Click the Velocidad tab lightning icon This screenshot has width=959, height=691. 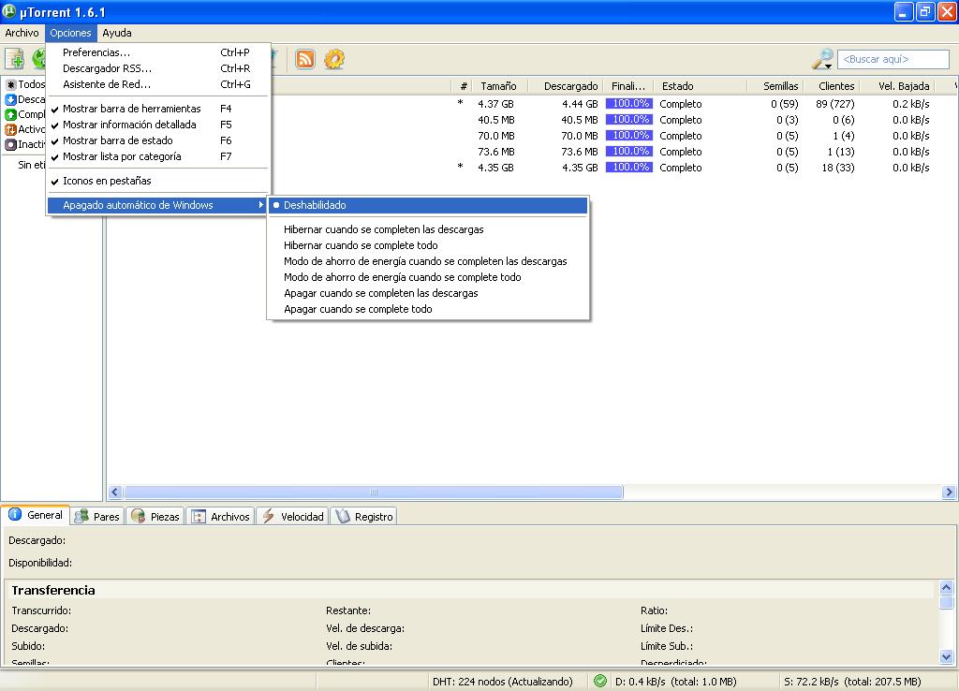269,516
